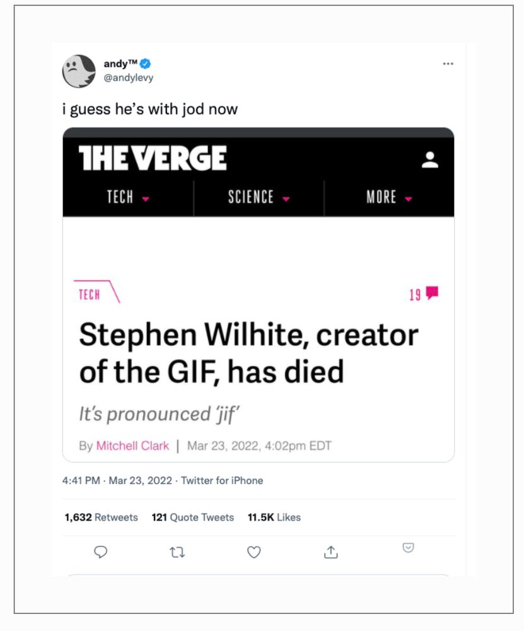Open author Mitchell Clark's link
Screen dimensions: 524x631
click(132, 446)
